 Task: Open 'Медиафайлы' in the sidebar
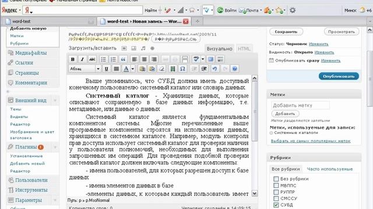(31, 53)
